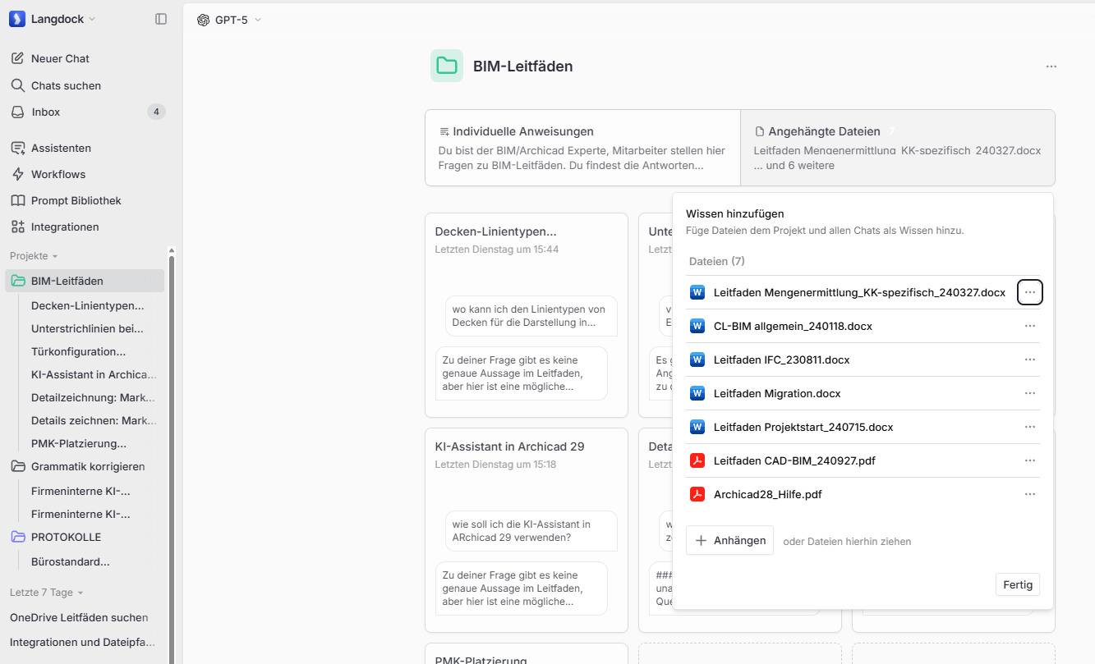Click the Anhängen button

[x=730, y=540]
